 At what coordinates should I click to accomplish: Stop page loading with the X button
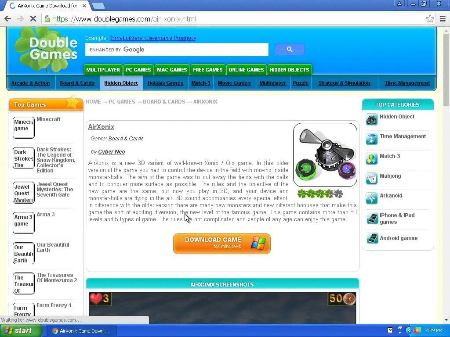coord(33,19)
